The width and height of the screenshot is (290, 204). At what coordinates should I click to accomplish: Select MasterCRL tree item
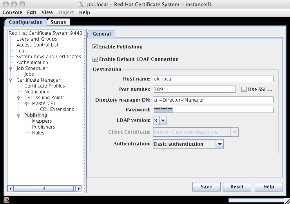click(x=44, y=104)
